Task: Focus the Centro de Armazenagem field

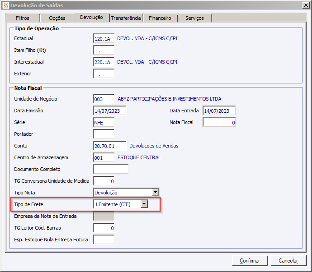Action: click(x=104, y=157)
